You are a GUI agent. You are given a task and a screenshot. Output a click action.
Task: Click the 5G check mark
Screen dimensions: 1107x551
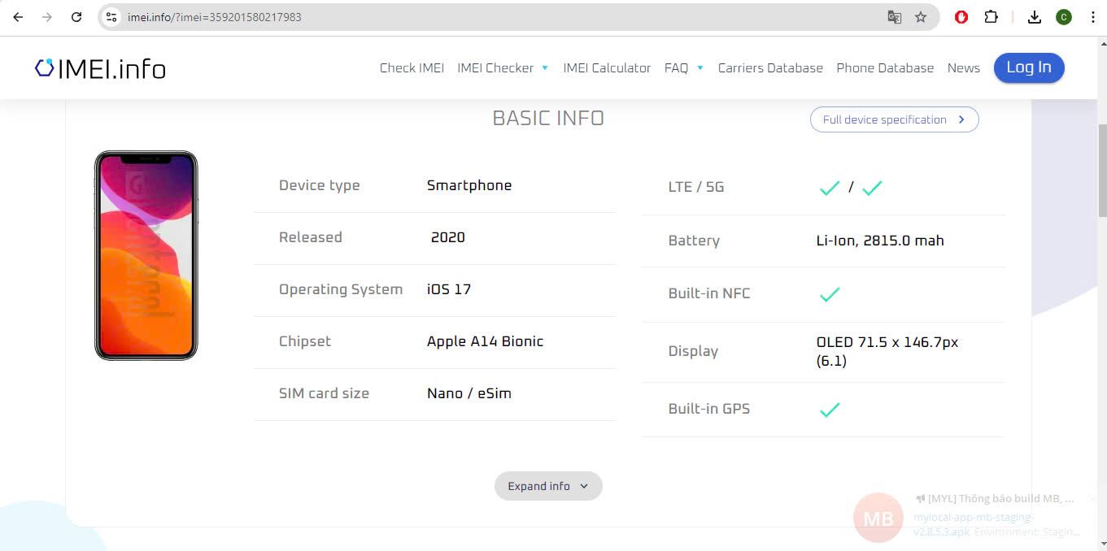click(x=872, y=188)
